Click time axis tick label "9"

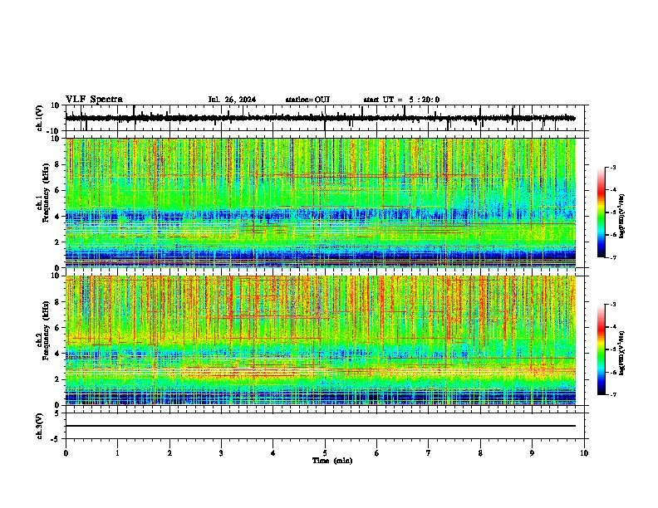tap(532, 453)
